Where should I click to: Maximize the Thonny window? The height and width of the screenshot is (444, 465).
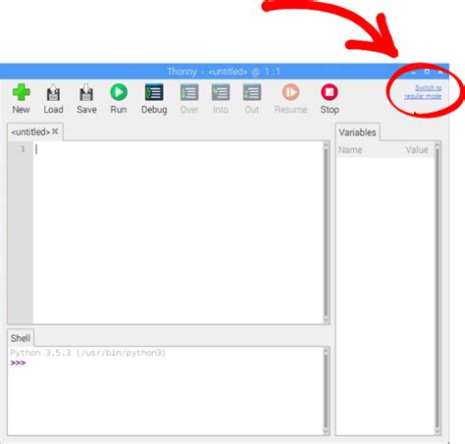427,72
